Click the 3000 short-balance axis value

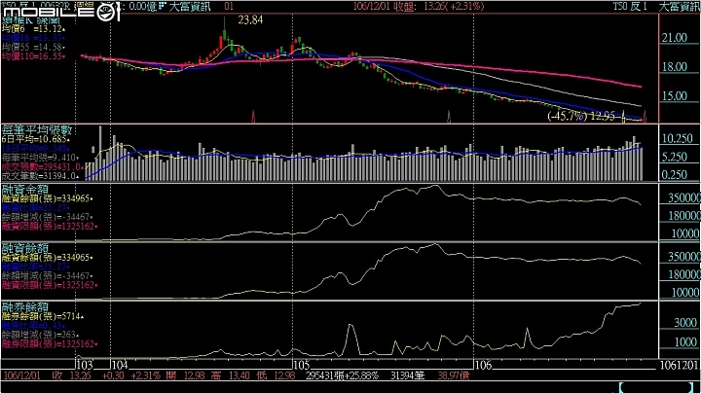685,323
